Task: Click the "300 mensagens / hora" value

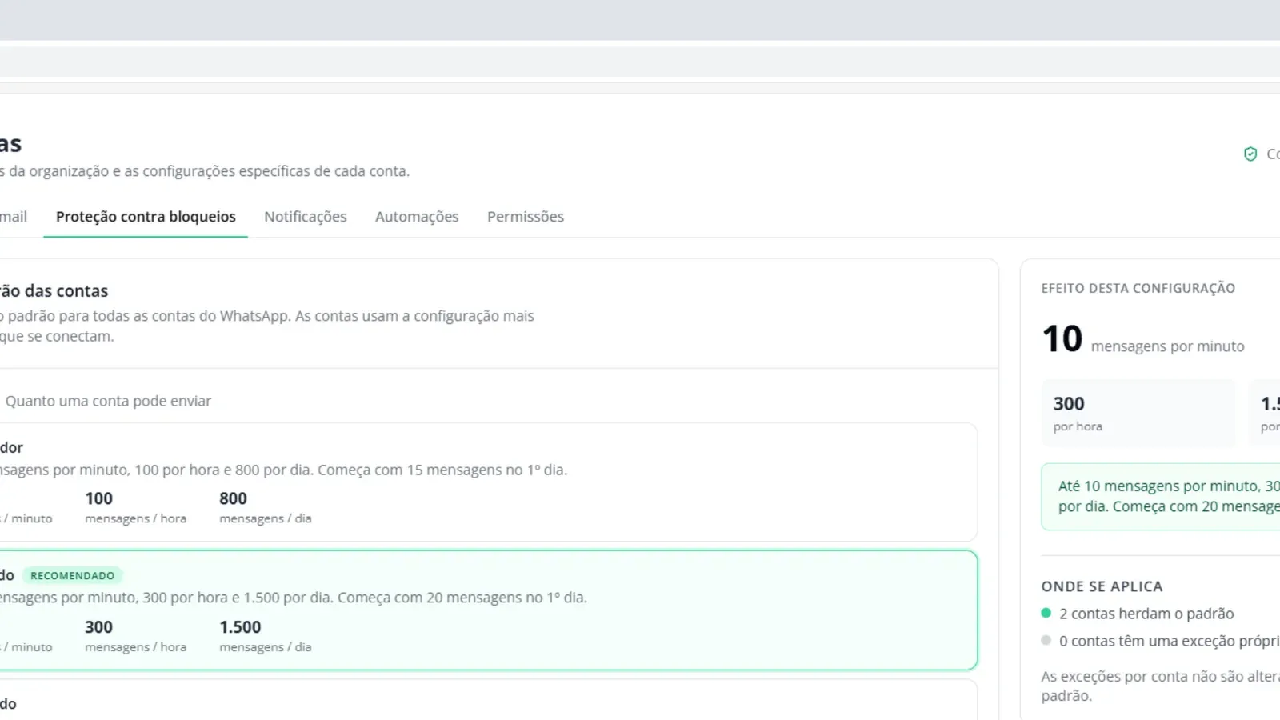Action: tap(136, 636)
